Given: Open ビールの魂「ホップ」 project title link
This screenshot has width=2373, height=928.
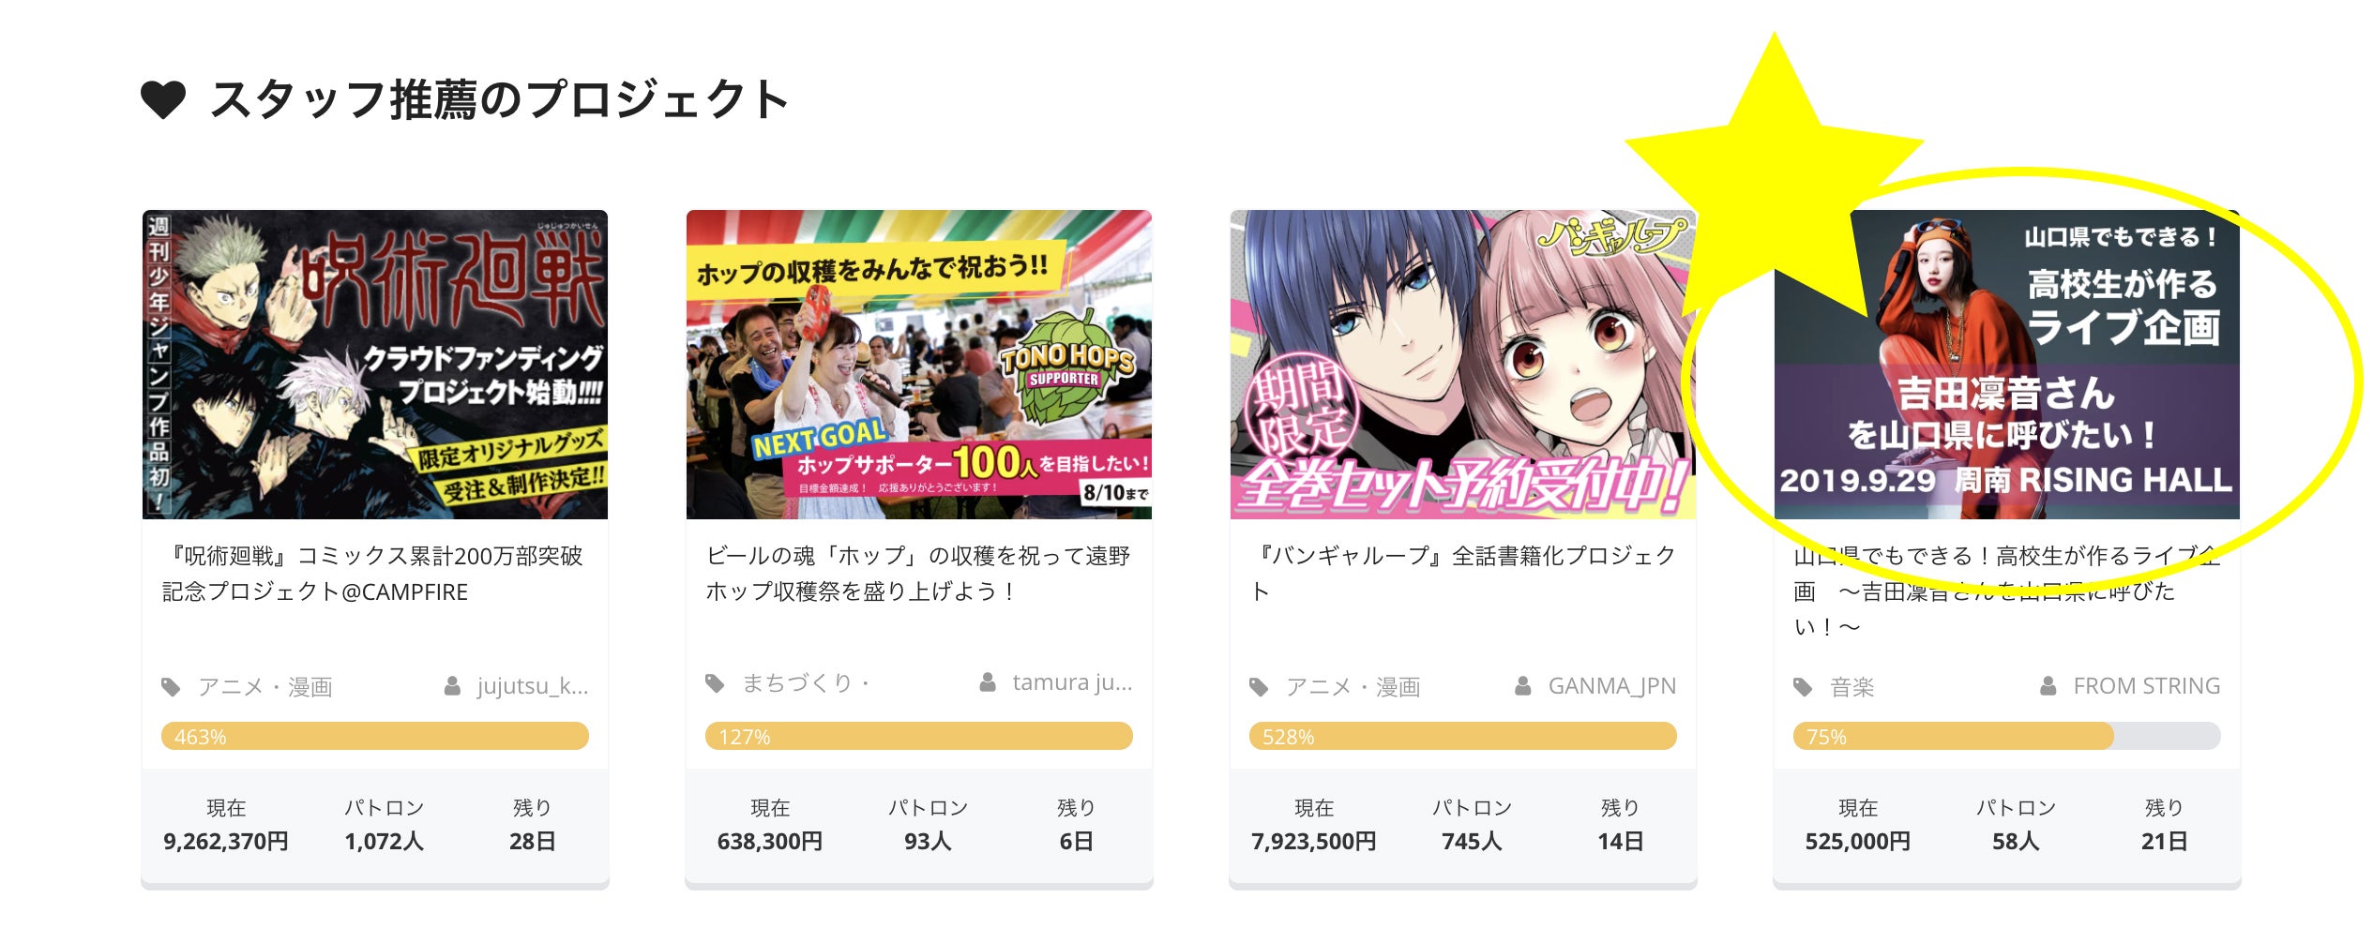Looking at the screenshot, I should 918,574.
